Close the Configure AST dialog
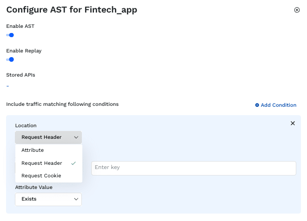The width and height of the screenshot is (307, 221). click(297, 10)
